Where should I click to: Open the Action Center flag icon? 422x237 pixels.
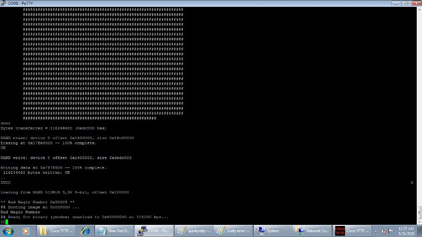391,231
